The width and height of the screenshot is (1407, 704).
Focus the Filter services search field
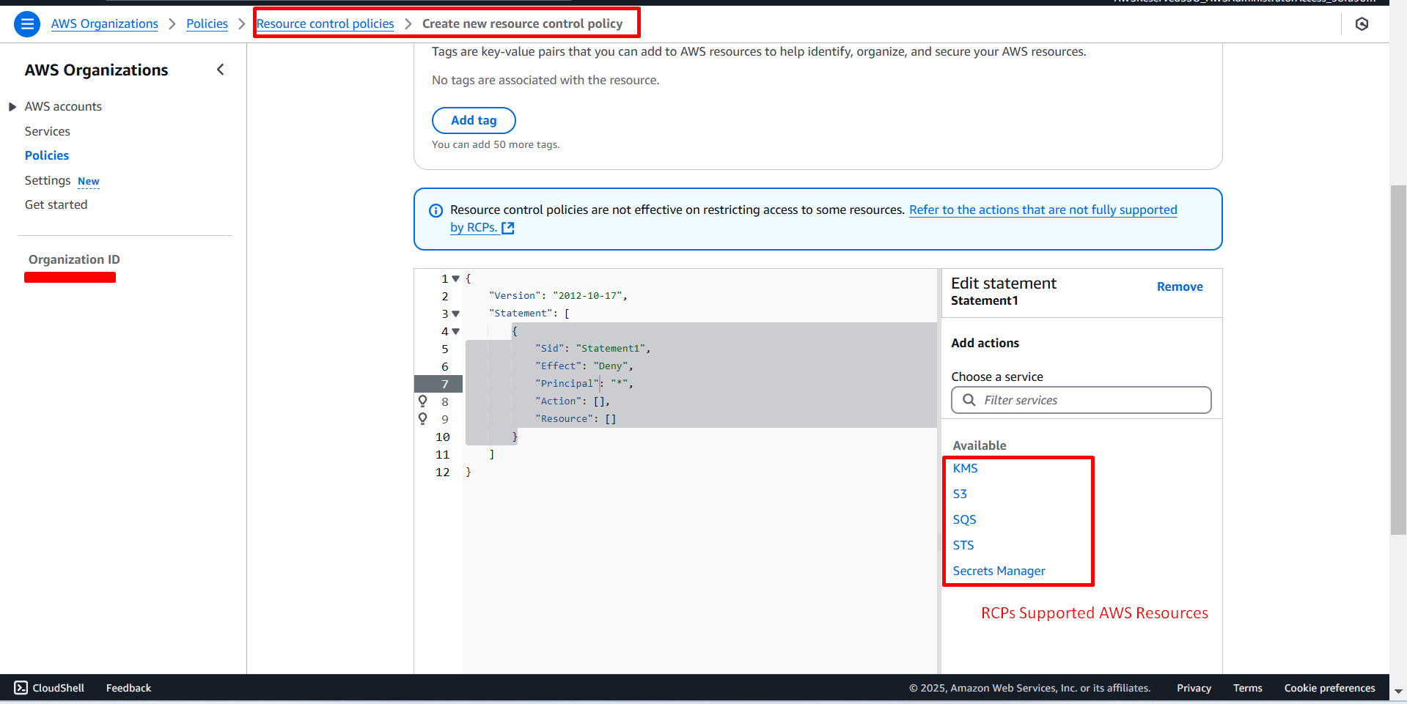pos(1081,400)
